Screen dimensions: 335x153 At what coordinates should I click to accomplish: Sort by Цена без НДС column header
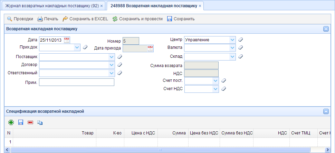click(204, 133)
